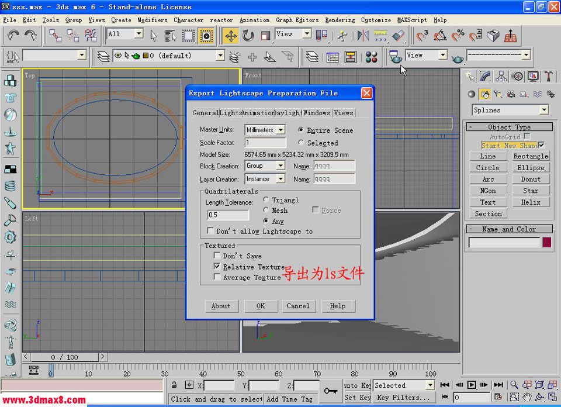Click the Undo arrow icon

click(13, 36)
